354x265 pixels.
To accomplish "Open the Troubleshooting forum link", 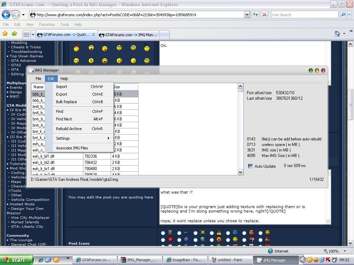I will pyautogui.click(x=26, y=52).
